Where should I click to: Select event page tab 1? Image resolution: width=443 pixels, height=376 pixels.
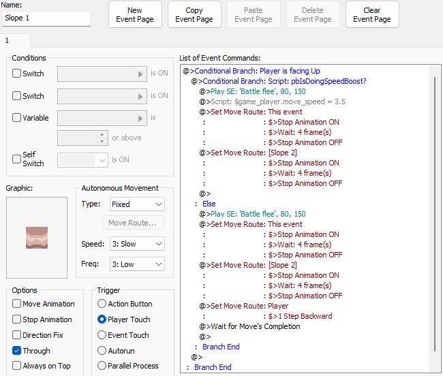15,41
